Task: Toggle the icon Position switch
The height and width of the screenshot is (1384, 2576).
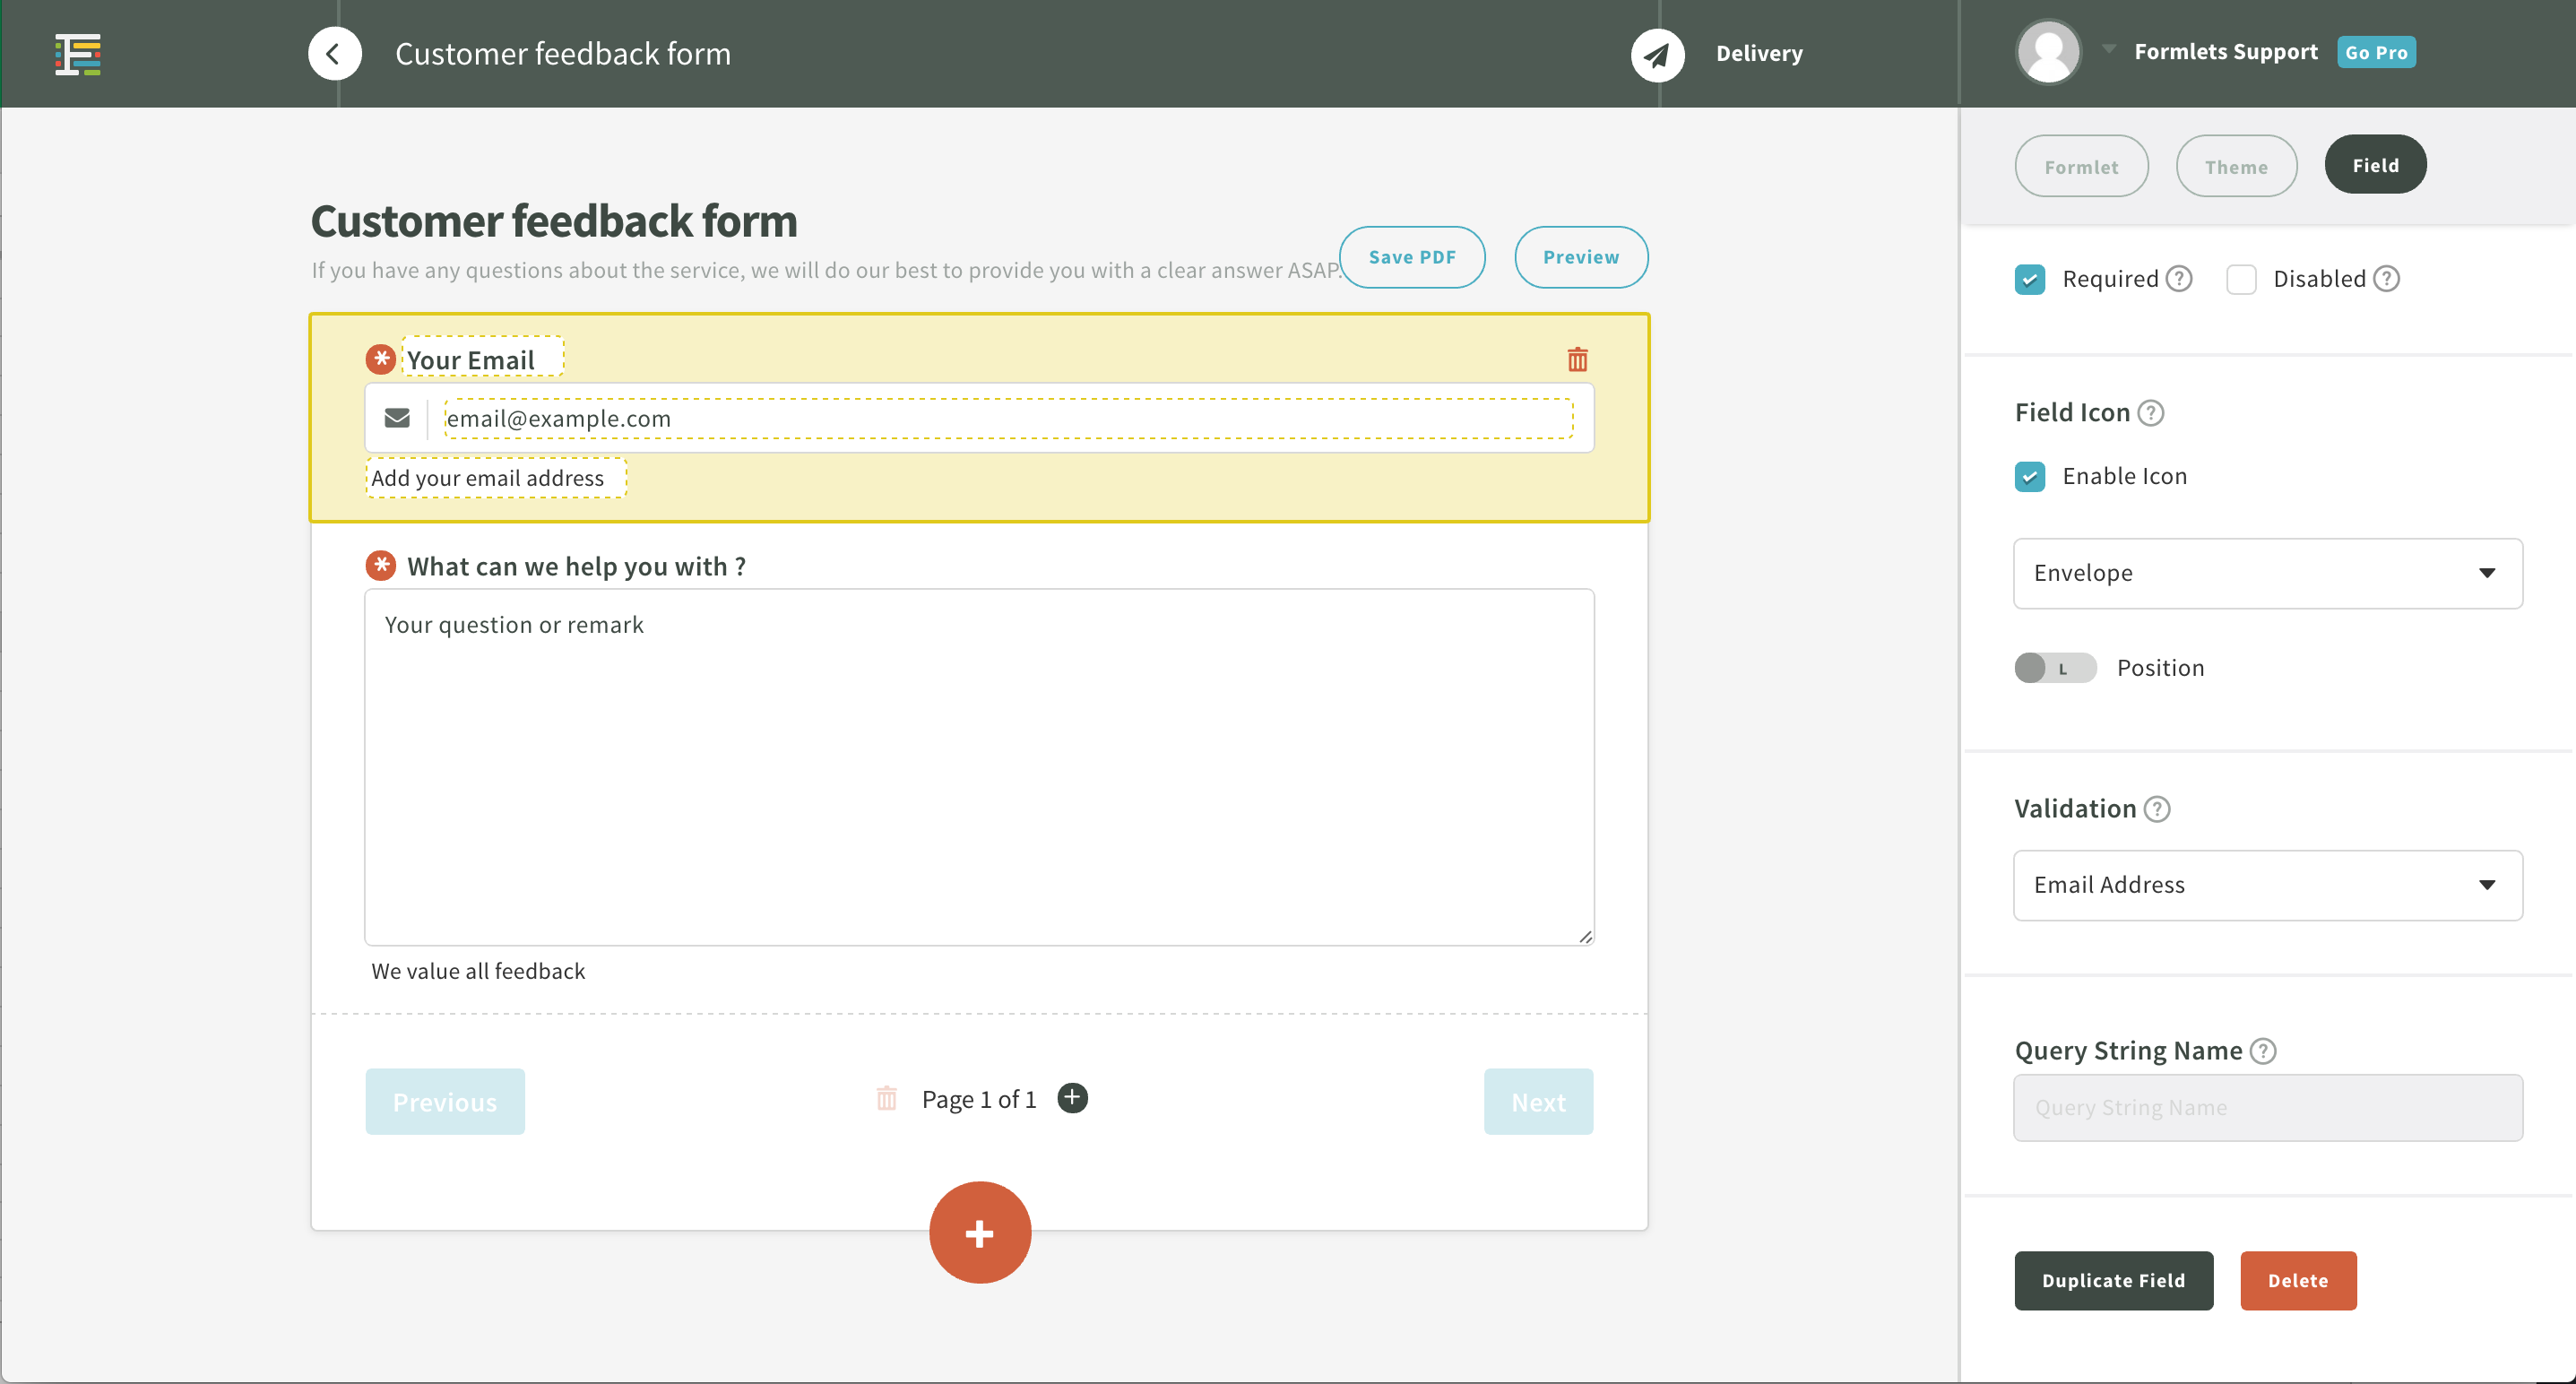Action: pos(2054,668)
